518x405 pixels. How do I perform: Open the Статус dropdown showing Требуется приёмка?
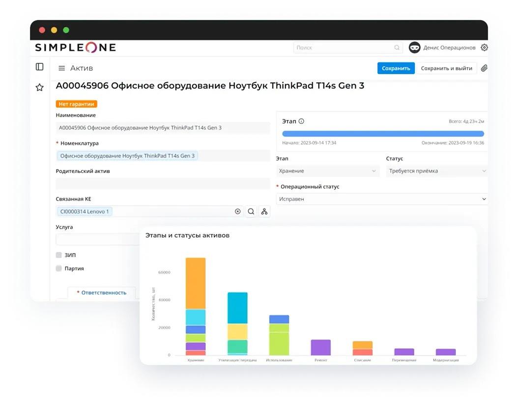436,171
